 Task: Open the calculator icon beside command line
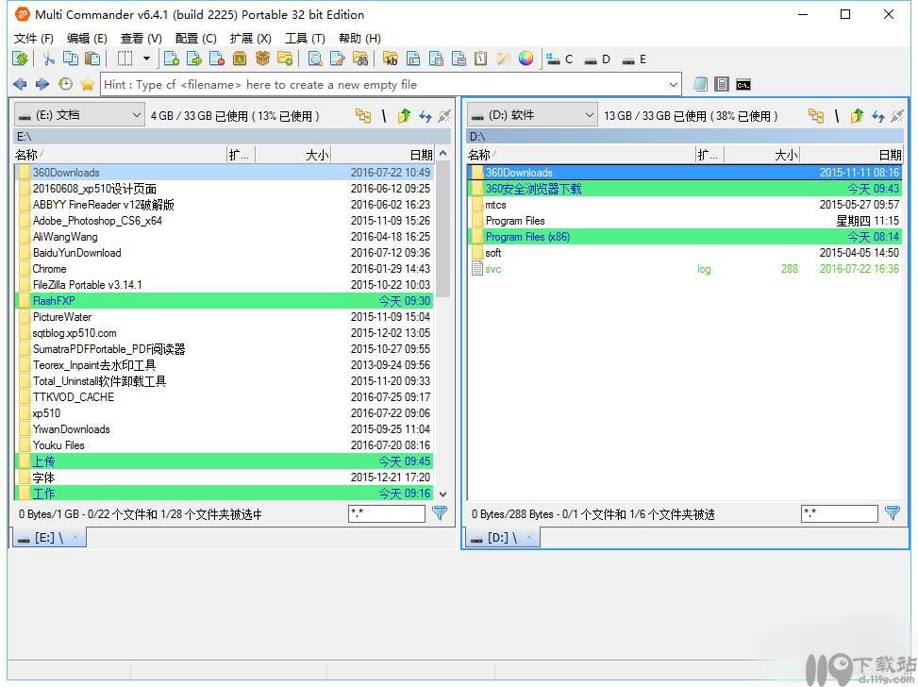click(722, 84)
